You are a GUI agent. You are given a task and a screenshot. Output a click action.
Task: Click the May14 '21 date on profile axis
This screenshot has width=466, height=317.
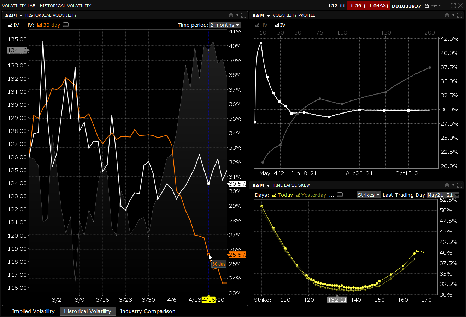click(273, 173)
